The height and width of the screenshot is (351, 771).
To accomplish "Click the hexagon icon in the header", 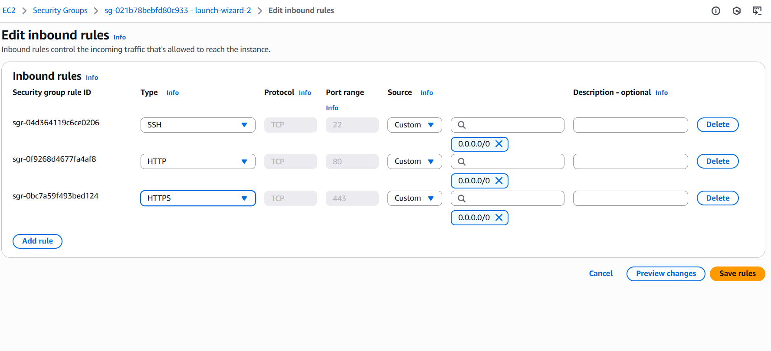I will click(737, 11).
